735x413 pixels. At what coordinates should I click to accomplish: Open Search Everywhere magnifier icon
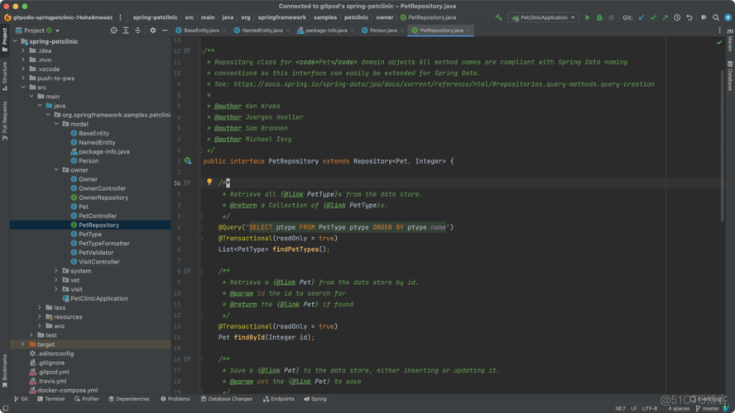[716, 17]
